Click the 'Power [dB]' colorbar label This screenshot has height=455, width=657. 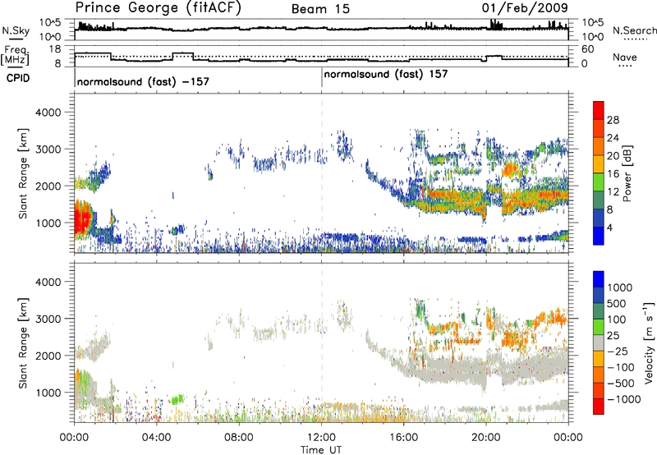pyautogui.click(x=627, y=173)
